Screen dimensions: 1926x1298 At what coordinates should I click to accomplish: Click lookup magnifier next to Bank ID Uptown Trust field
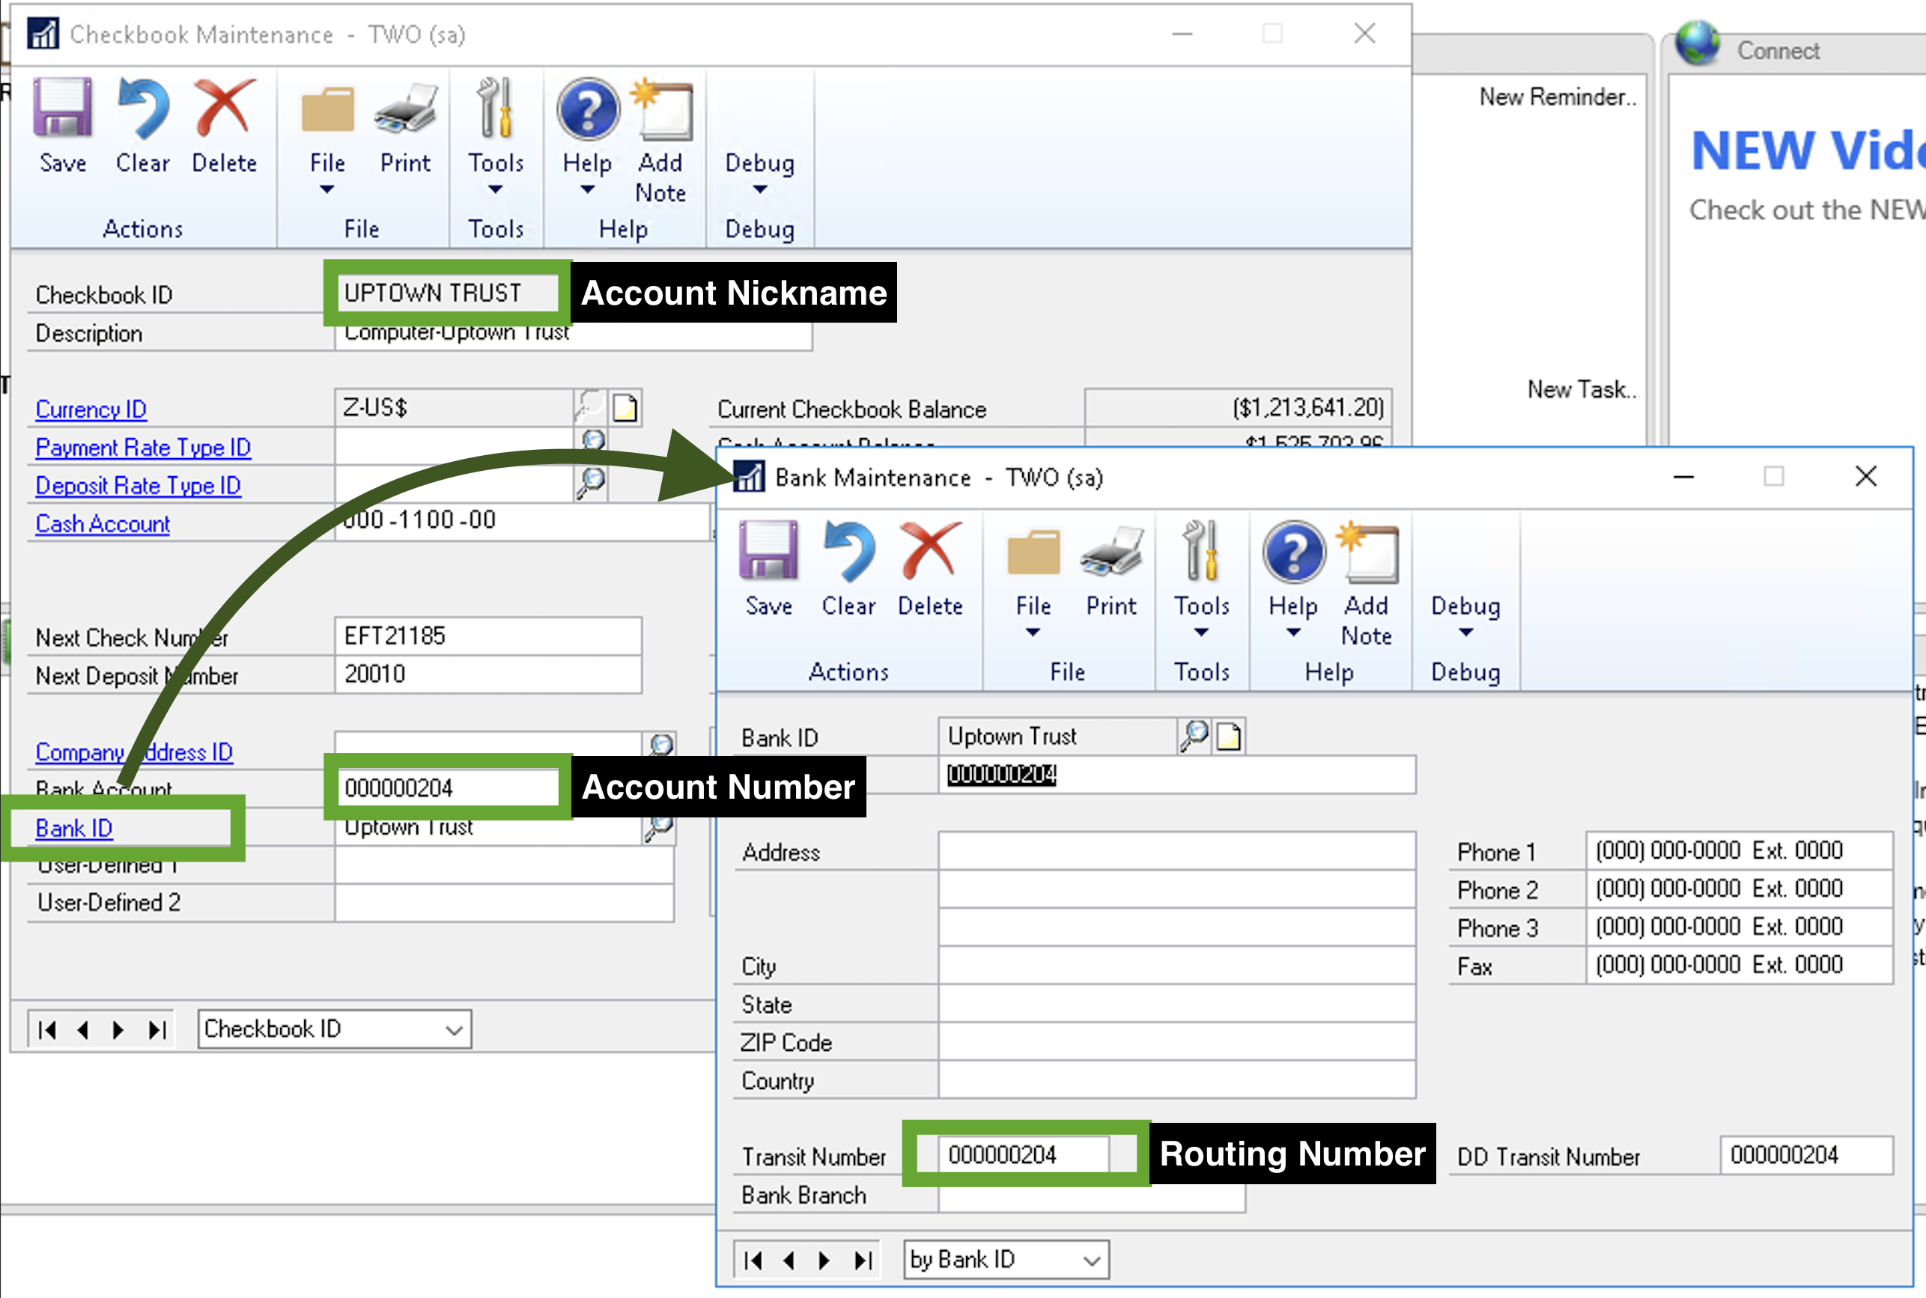(1194, 735)
